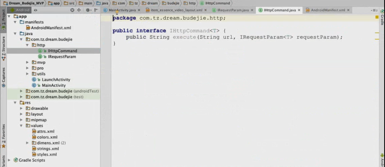Close the IHttpCommand.java tab
Image resolution: width=385 pixels, height=167 pixels.
coord(299,10)
